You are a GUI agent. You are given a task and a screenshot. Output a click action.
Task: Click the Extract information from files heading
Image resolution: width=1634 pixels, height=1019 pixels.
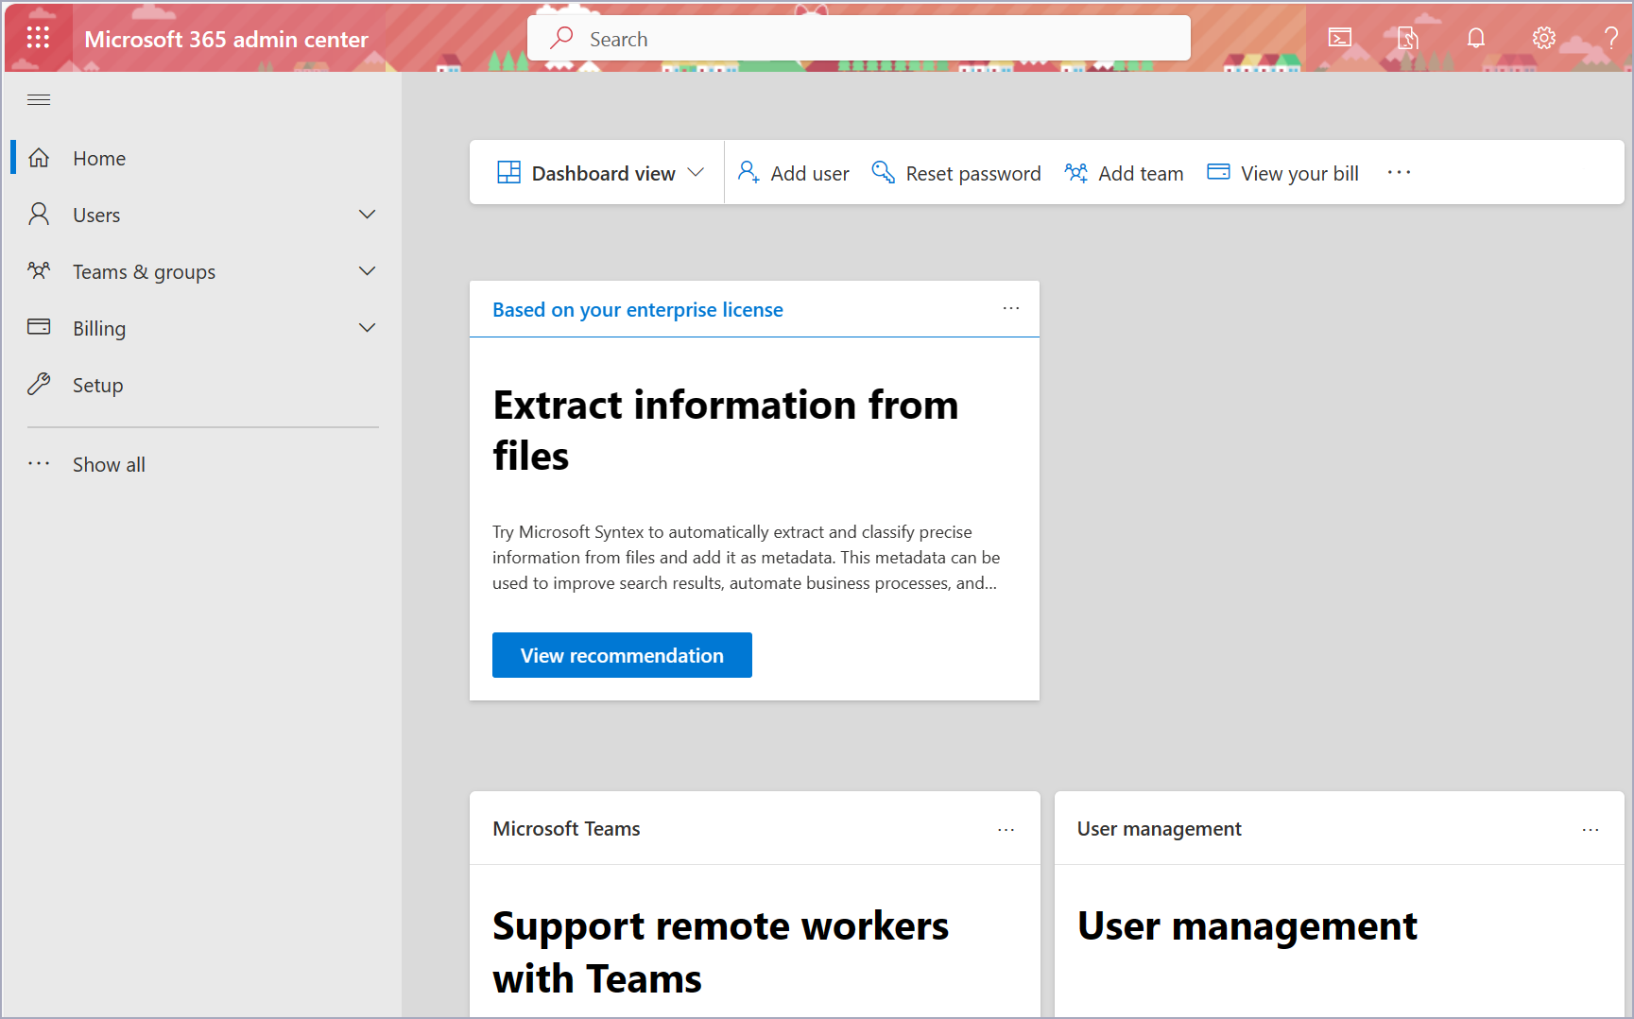coord(725,430)
